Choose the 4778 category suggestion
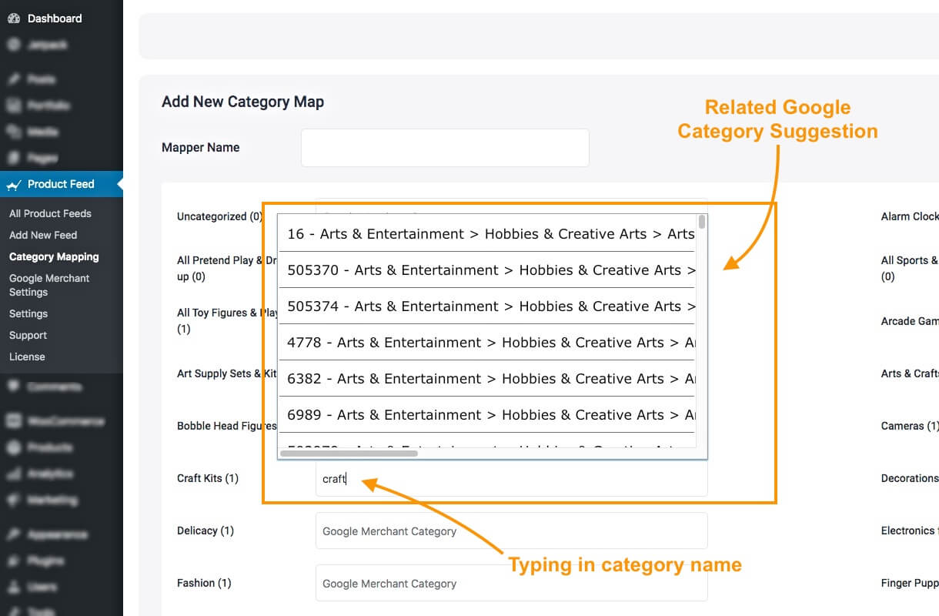 (x=486, y=342)
